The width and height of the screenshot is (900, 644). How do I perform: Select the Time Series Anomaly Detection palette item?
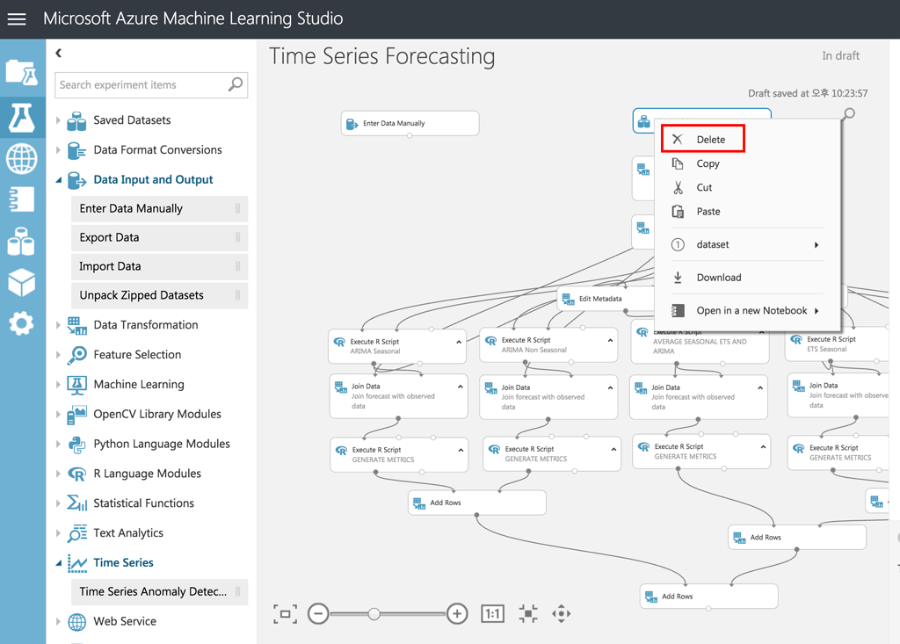(x=160, y=592)
